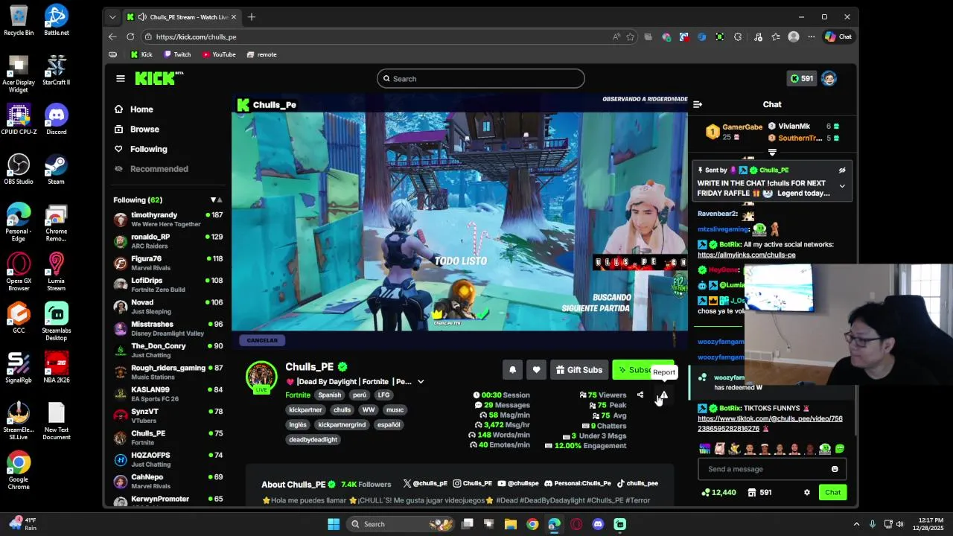Viewport: 953px width, 536px height.
Task: Click the CANCELAR button under the stream
Action: (262, 340)
